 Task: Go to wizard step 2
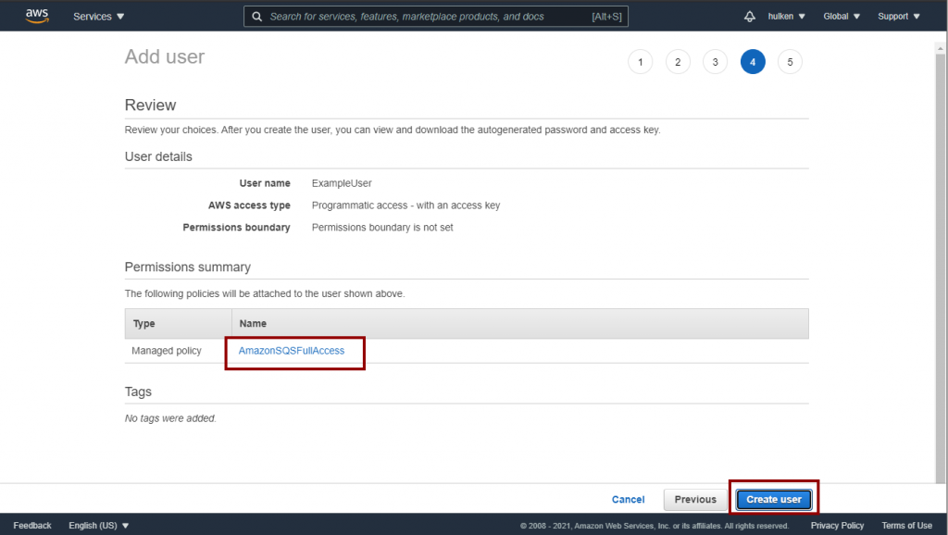point(678,62)
